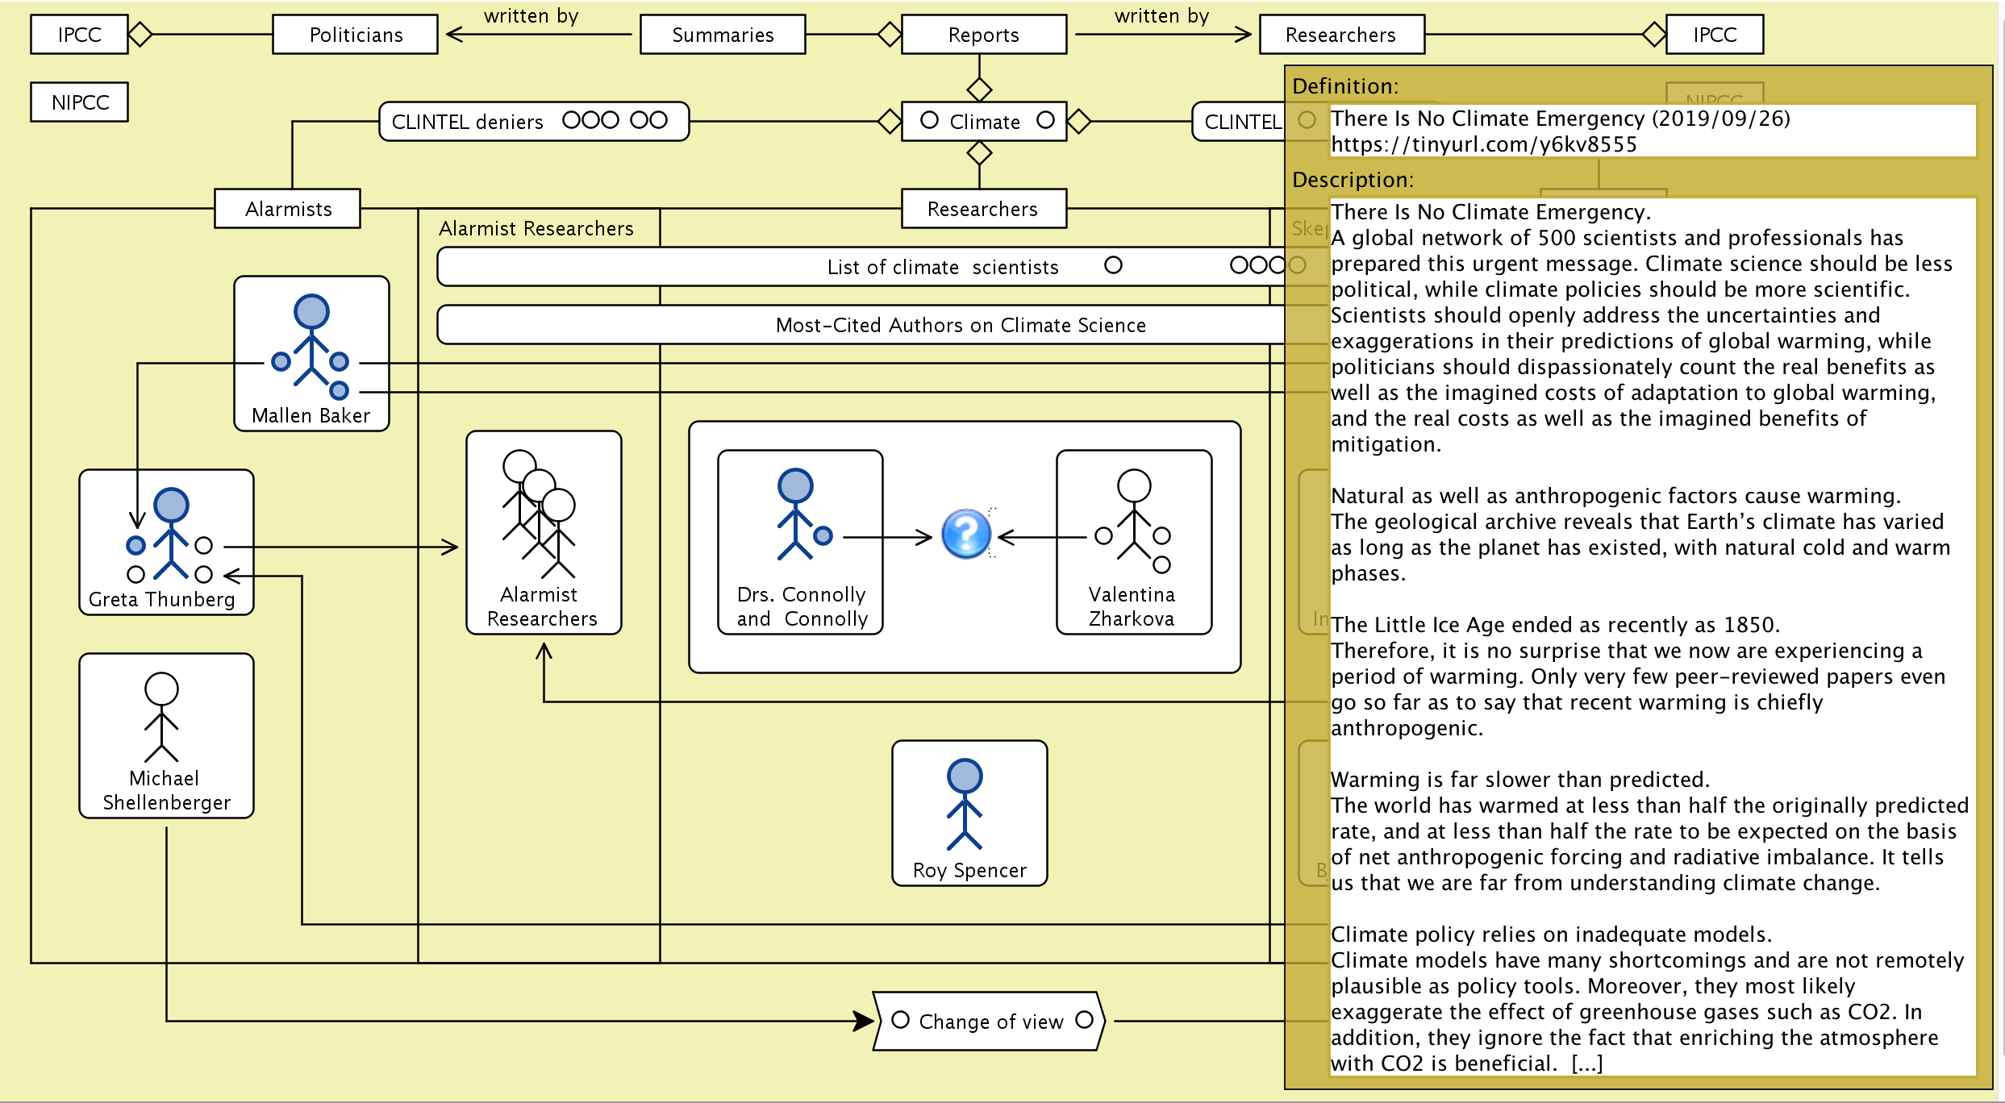Viewport: 2005px width, 1103px height.
Task: Toggle the circle left of Climate label
Action: pos(929,120)
